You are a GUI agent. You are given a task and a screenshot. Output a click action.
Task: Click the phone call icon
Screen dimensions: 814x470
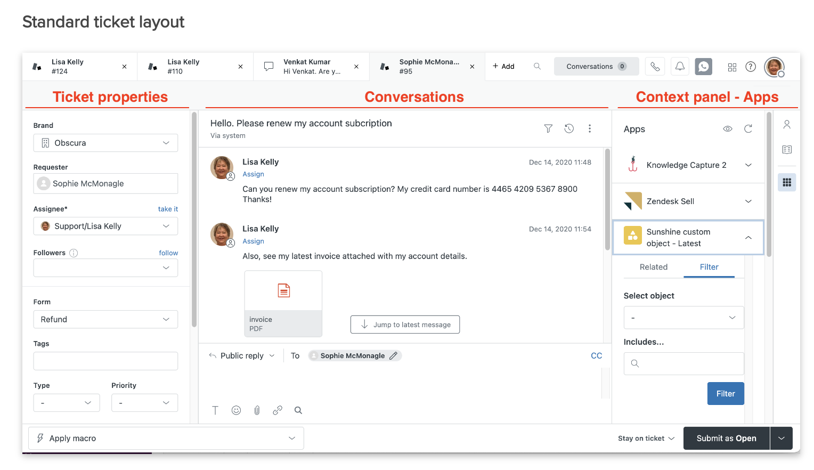655,67
